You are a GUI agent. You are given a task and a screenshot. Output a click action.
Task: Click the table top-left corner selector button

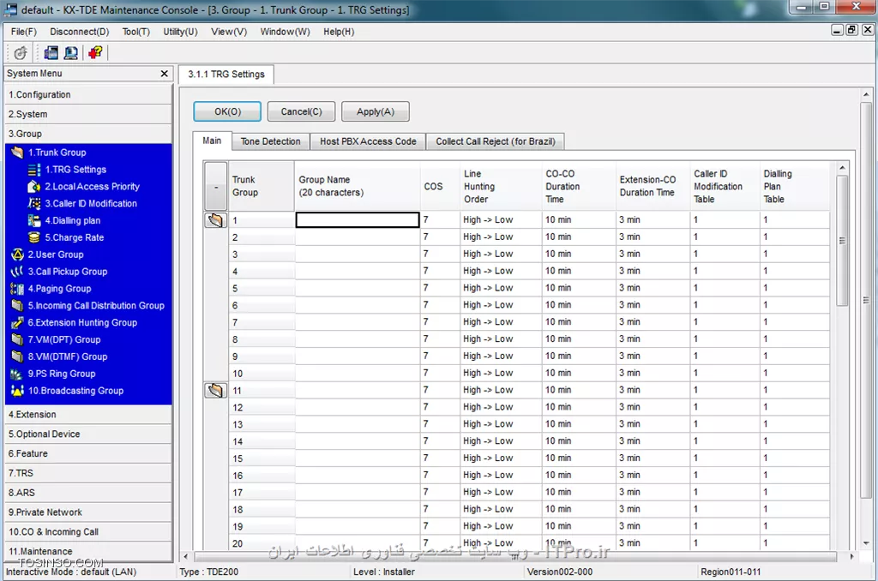click(x=215, y=187)
